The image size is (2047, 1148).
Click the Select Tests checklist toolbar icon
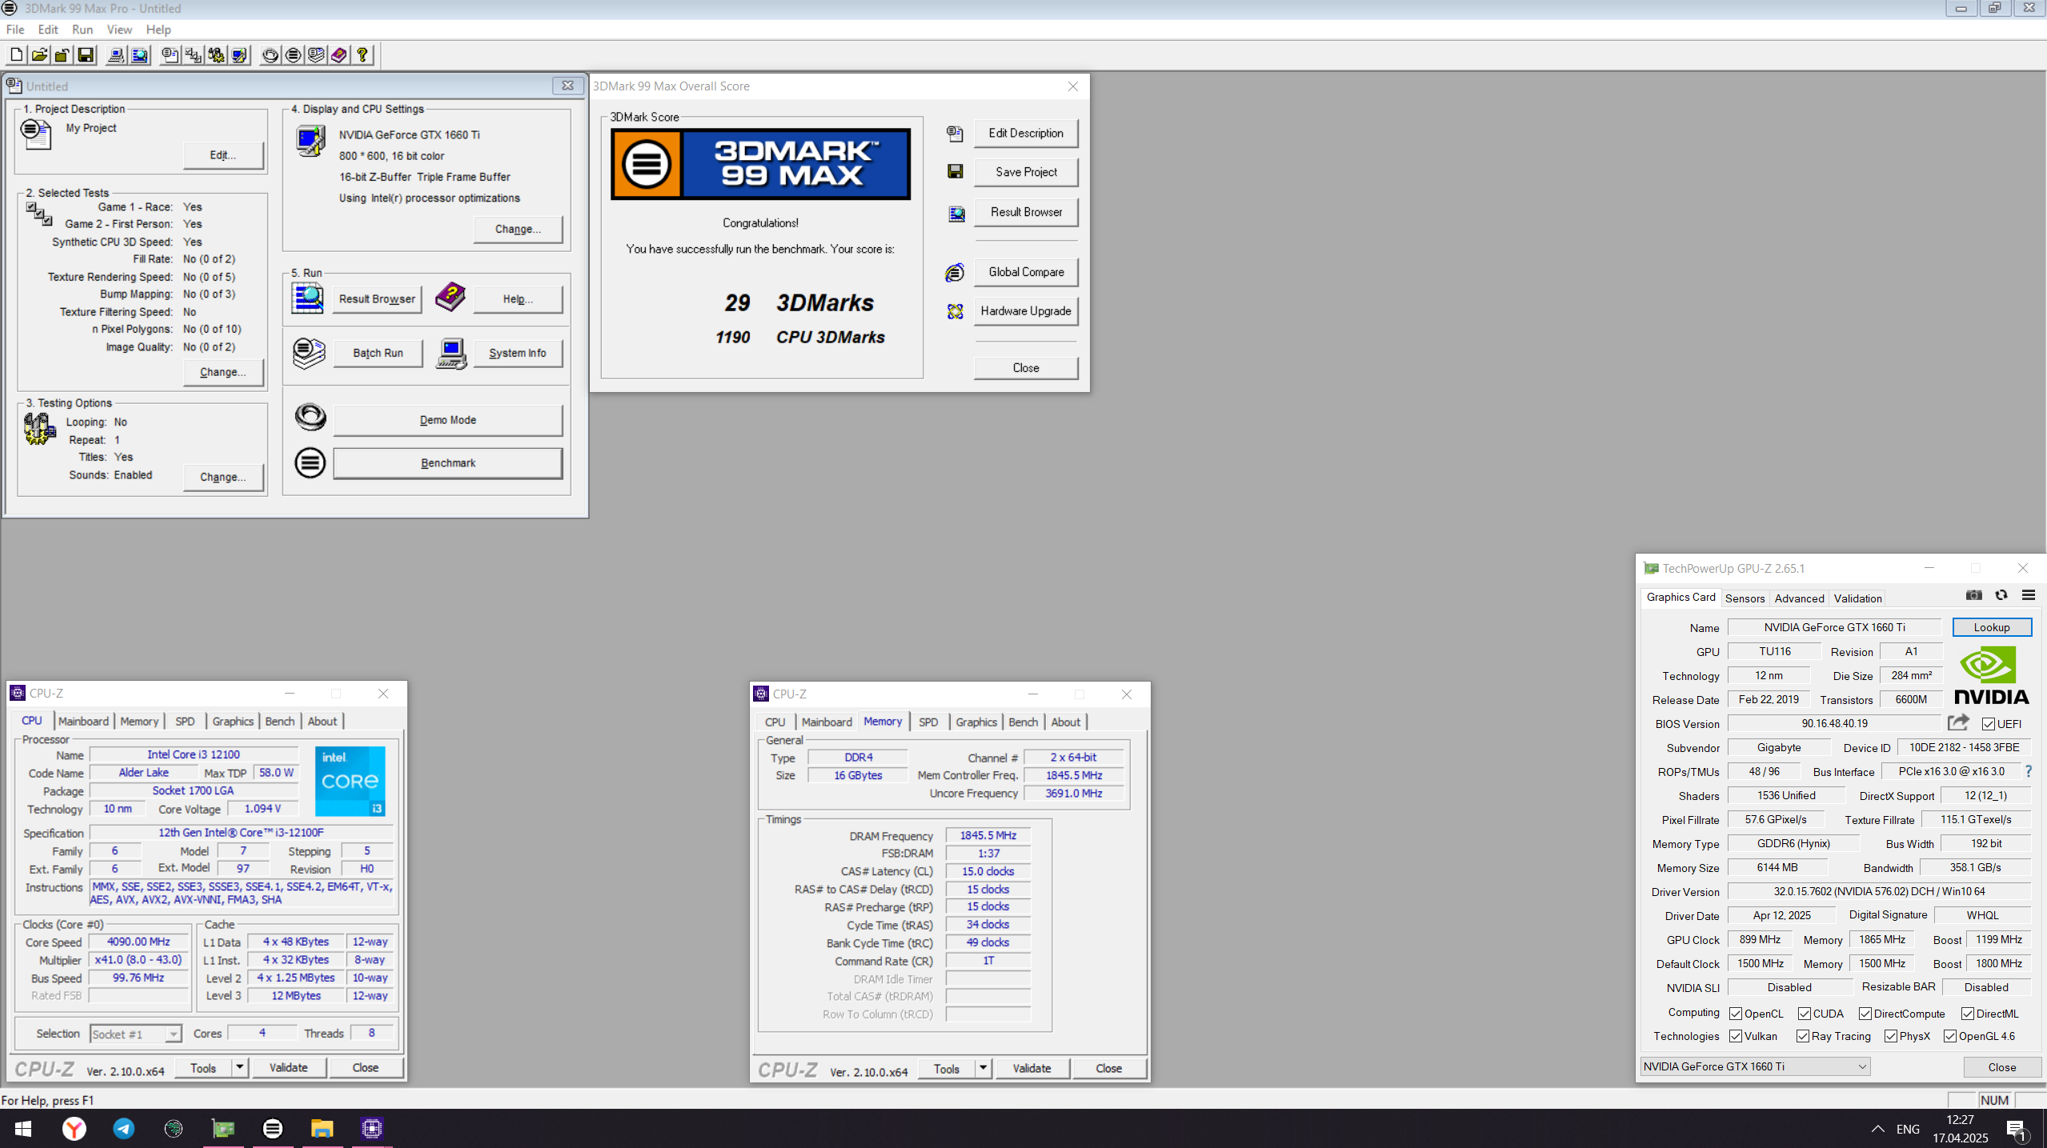tap(193, 55)
